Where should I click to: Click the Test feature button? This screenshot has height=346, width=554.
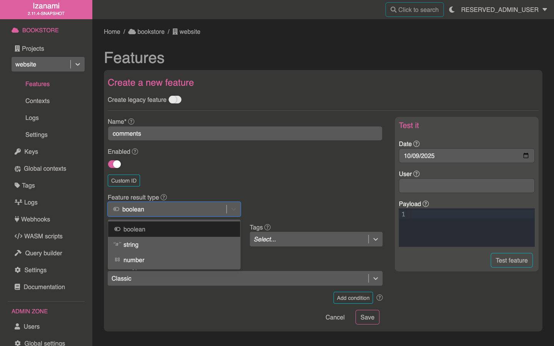click(511, 260)
